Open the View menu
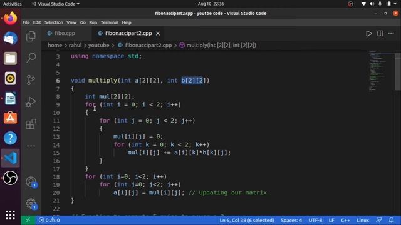This screenshot has height=225, width=401. pos(71,22)
